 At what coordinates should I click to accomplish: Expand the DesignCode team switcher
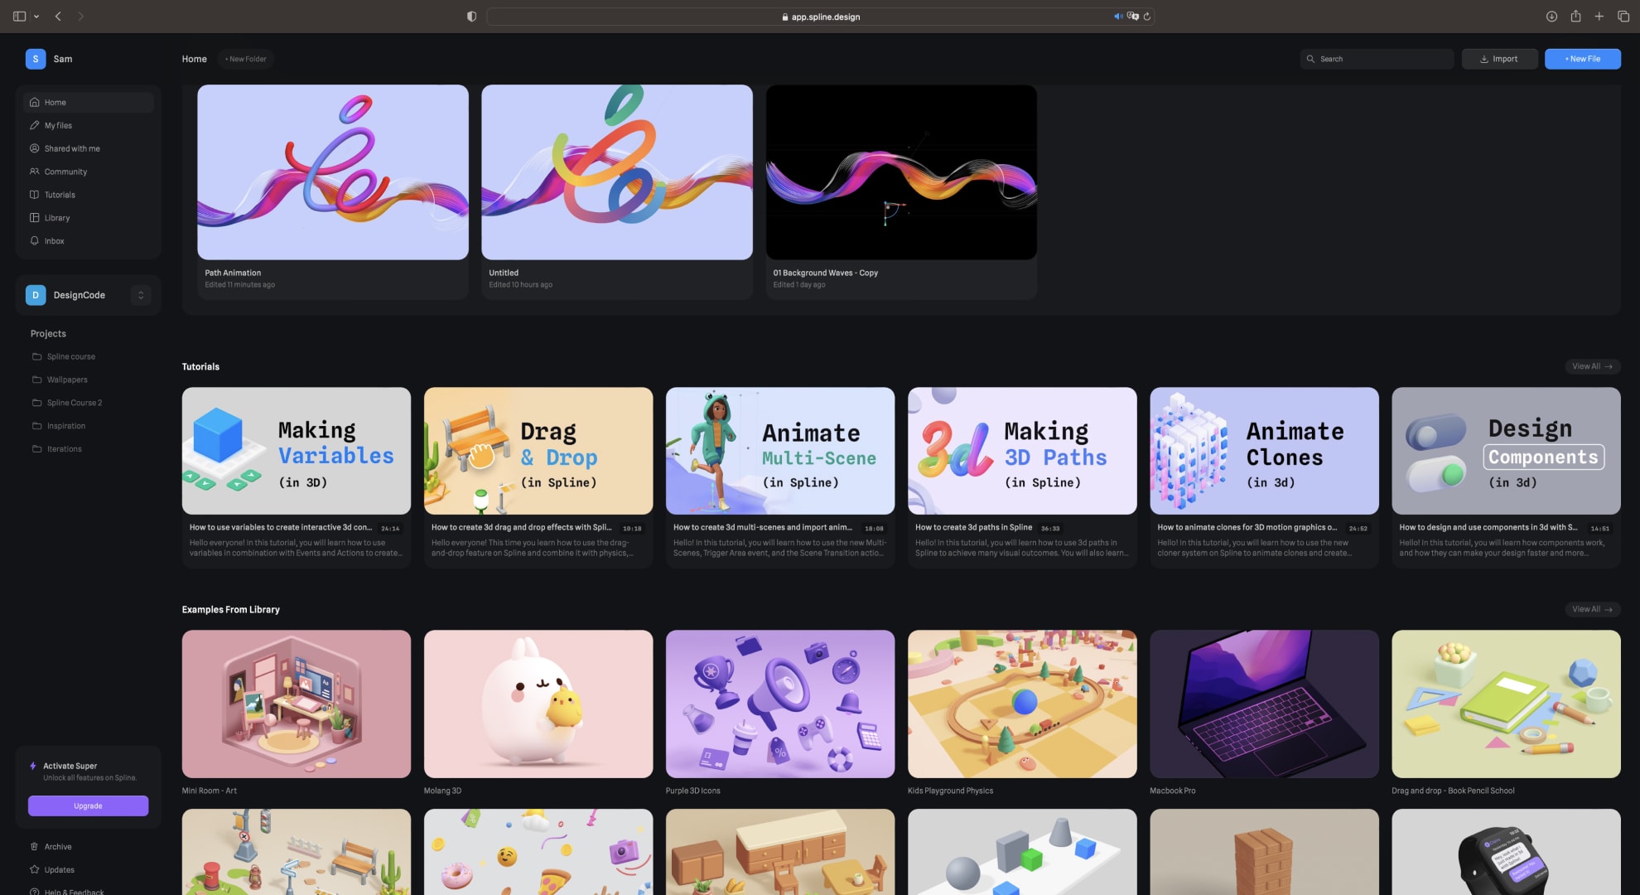point(141,295)
